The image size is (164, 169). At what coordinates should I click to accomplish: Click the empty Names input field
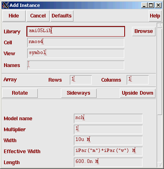(x=76, y=65)
